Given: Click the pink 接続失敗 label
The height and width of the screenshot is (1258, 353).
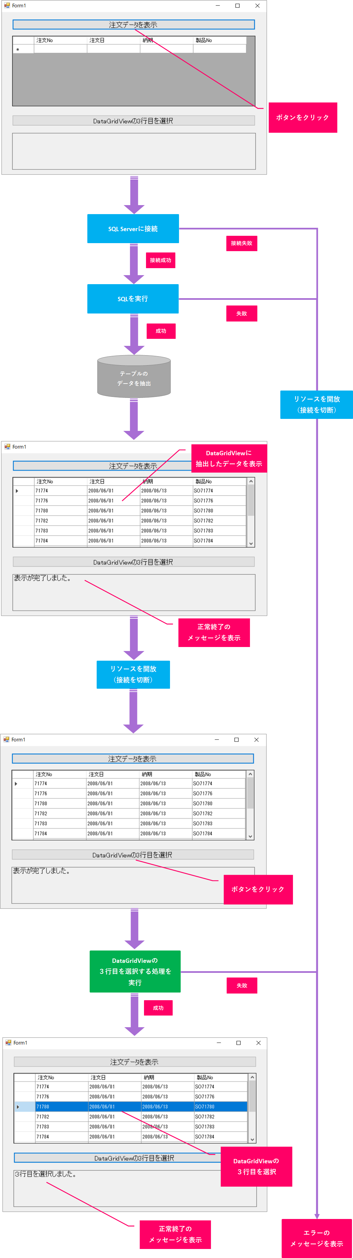Looking at the screenshot, I should [241, 243].
